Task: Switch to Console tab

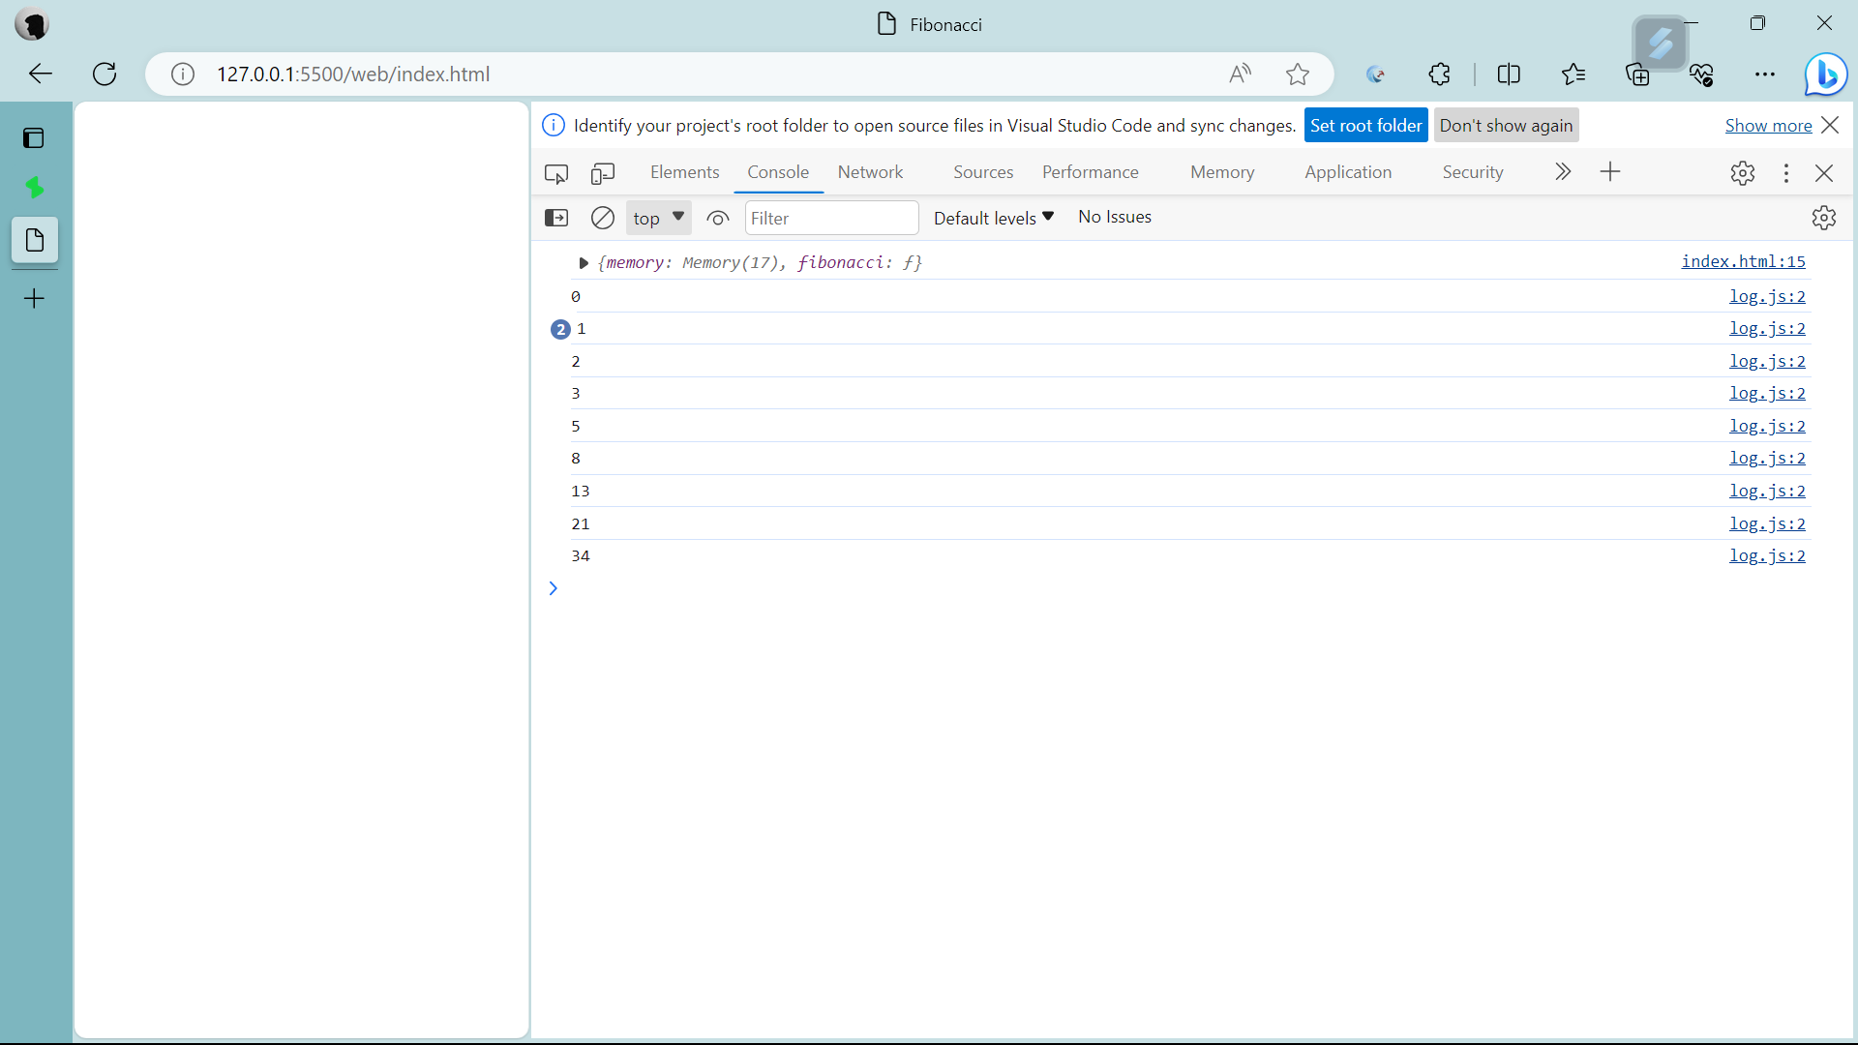Action: point(778,172)
